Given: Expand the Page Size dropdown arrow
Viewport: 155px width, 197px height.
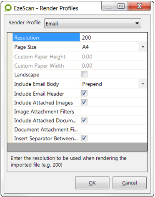Looking at the screenshot, I should point(142,47).
